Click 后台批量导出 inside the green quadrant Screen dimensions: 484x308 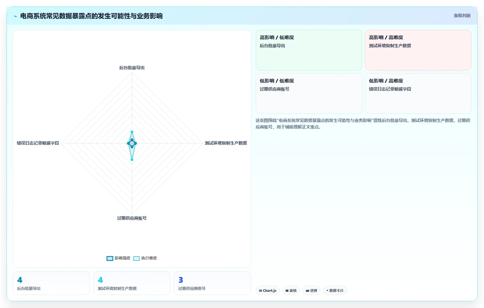click(272, 46)
